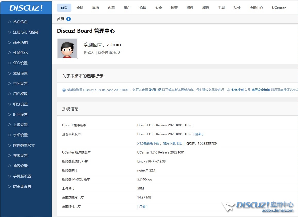Click the question mark tip icon
298x217 pixels.
[64, 90]
